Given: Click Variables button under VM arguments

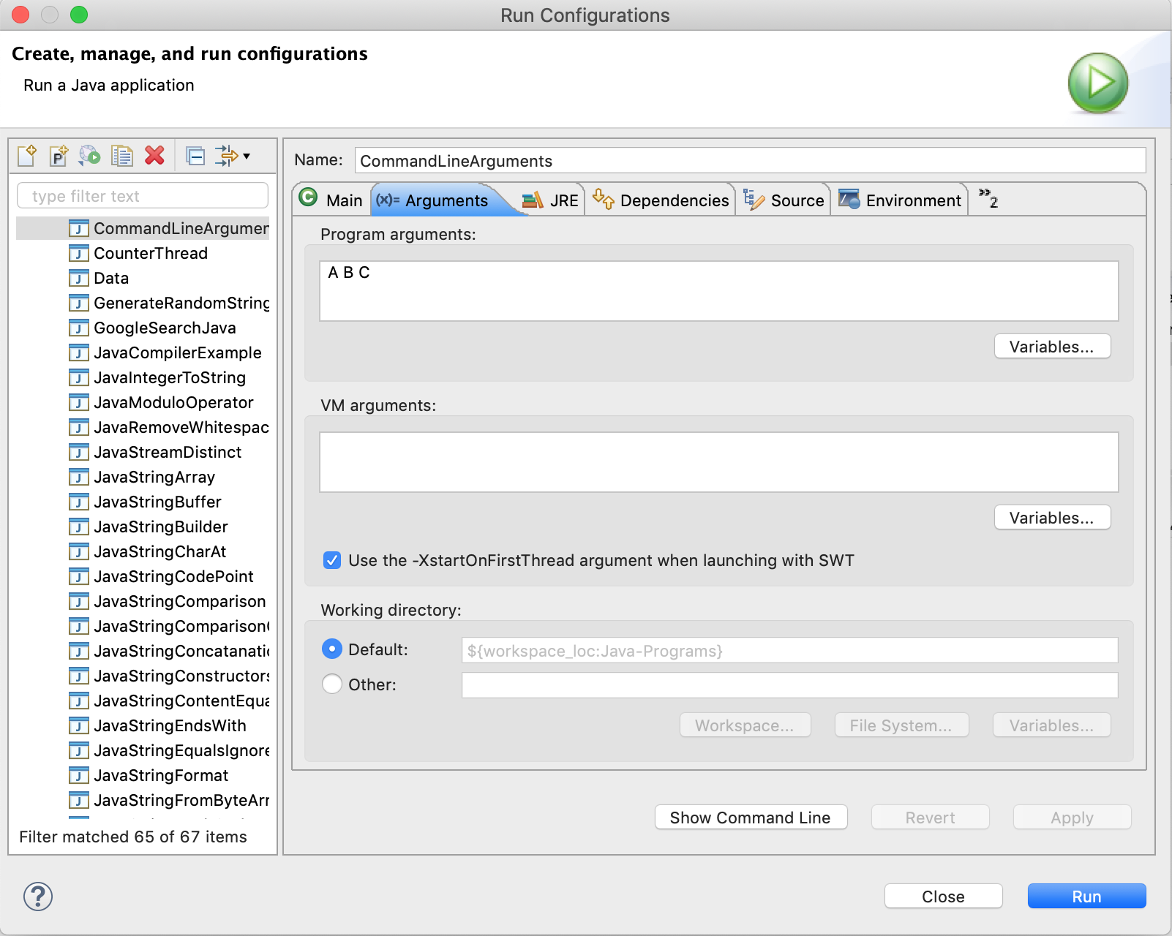Looking at the screenshot, I should 1052,518.
